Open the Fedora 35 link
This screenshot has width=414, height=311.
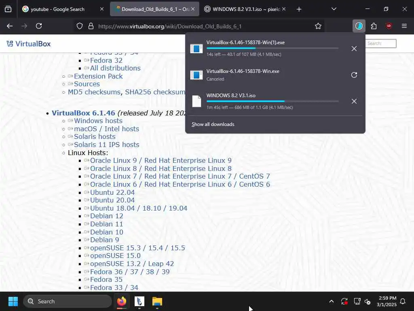coord(106,279)
